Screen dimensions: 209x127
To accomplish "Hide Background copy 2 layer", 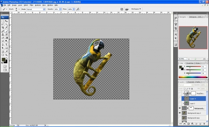I will [x=180, y=113].
